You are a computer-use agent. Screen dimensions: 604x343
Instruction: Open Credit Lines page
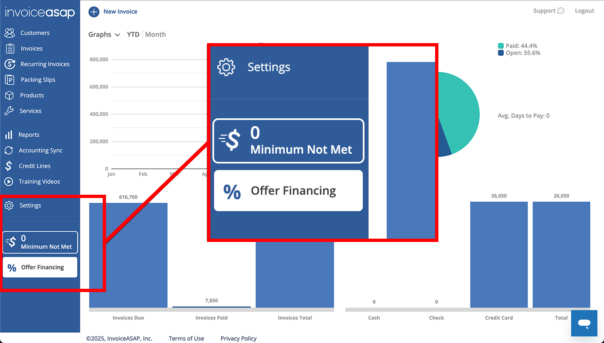(x=35, y=166)
